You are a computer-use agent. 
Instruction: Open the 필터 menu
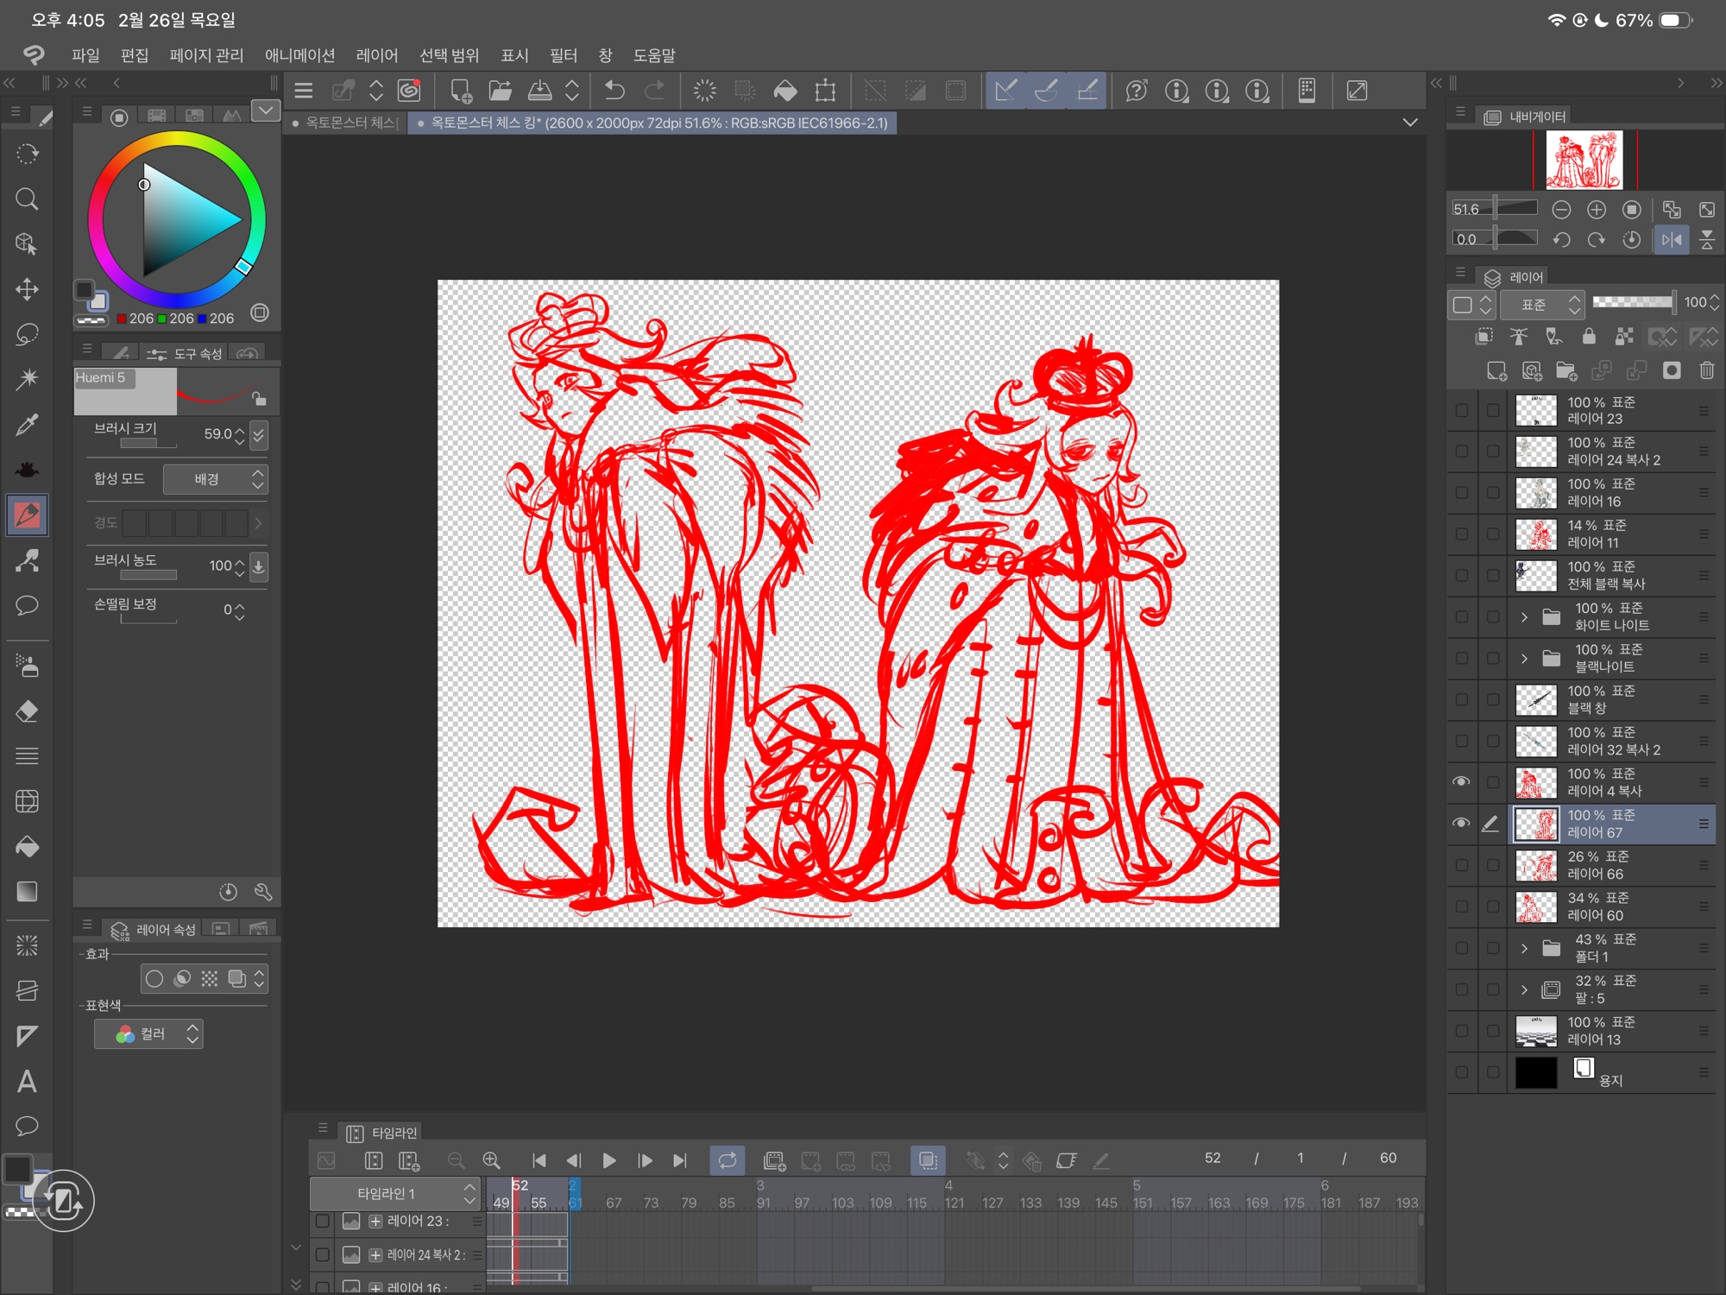coord(563,55)
